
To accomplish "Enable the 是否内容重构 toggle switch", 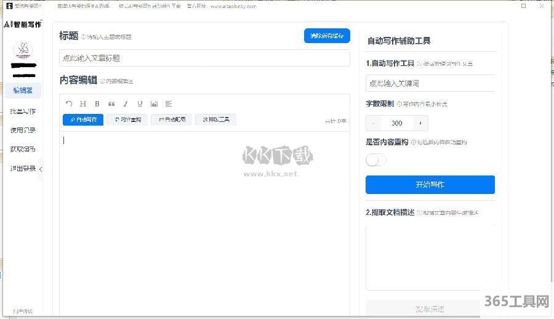I will tap(376, 160).
